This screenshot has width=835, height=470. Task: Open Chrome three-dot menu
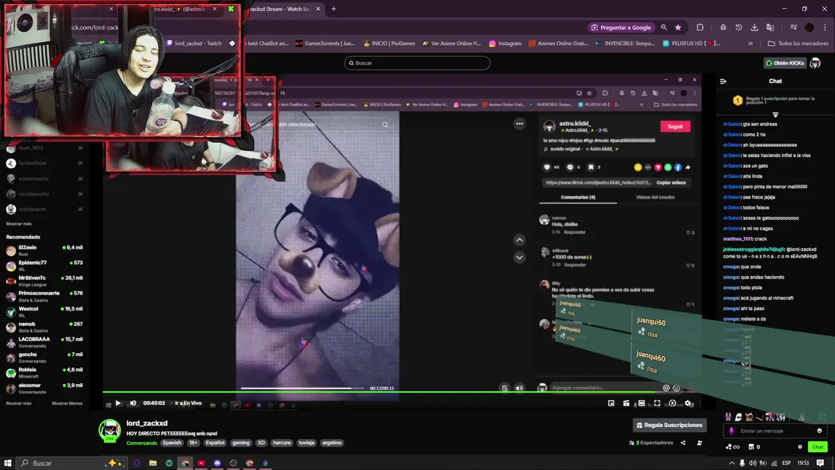824,27
